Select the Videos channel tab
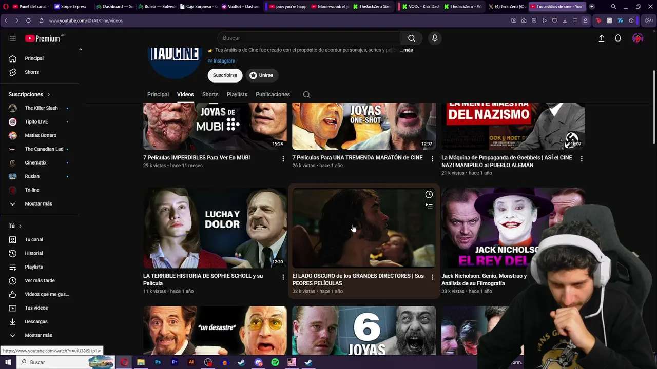Viewport: 657px width, 369px height. click(x=185, y=94)
